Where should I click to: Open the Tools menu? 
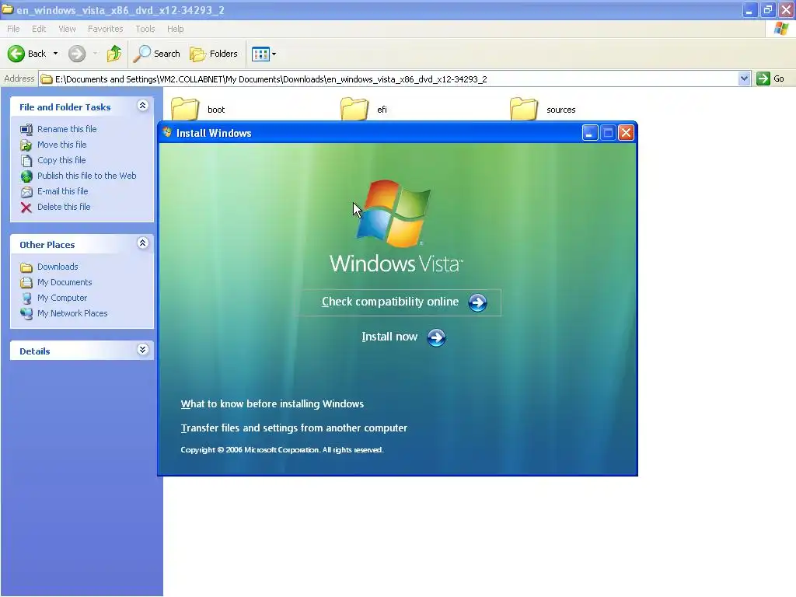click(x=145, y=29)
